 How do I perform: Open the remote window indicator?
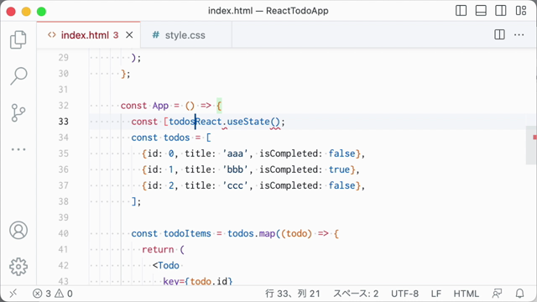[13, 294]
